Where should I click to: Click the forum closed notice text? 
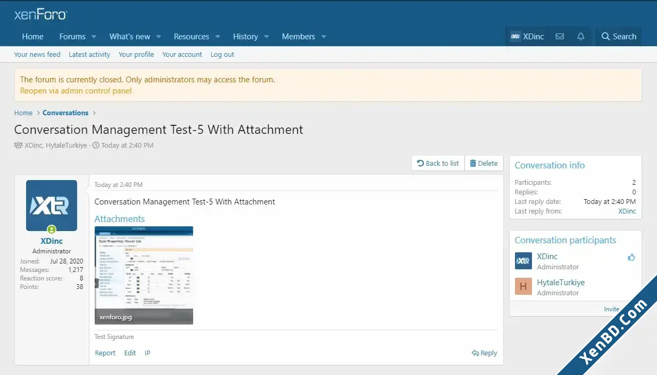tap(147, 80)
